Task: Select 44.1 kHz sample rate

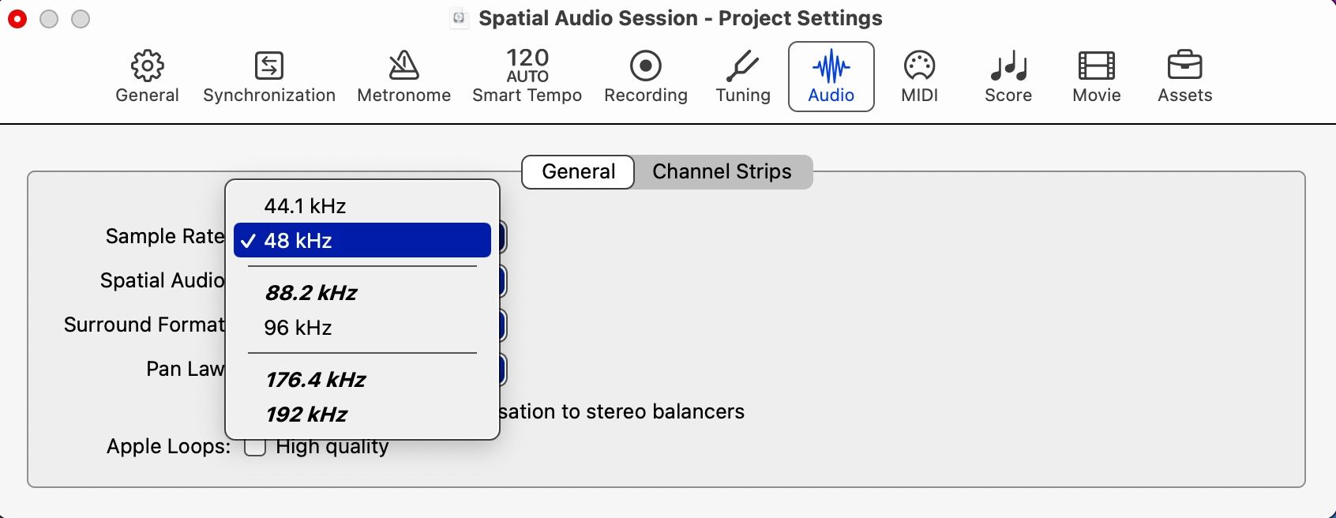Action: (x=304, y=205)
